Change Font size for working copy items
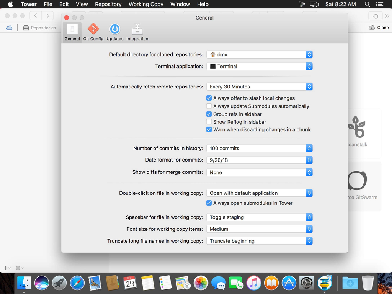Image resolution: width=392 pixels, height=294 pixels. [260, 229]
